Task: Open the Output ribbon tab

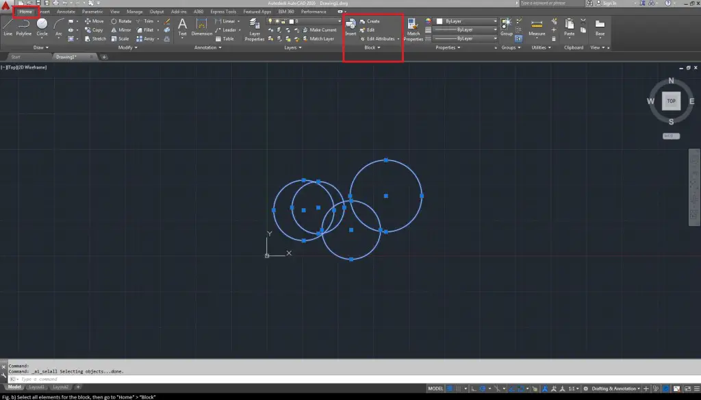Action: (157, 12)
